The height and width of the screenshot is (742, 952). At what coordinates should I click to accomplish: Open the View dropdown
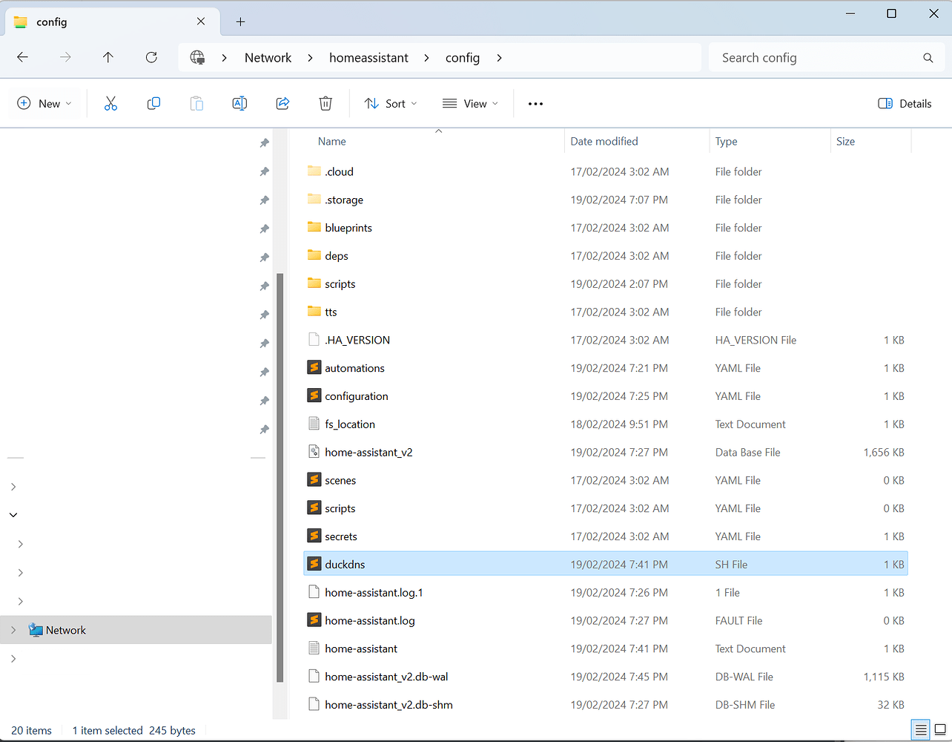click(x=469, y=103)
